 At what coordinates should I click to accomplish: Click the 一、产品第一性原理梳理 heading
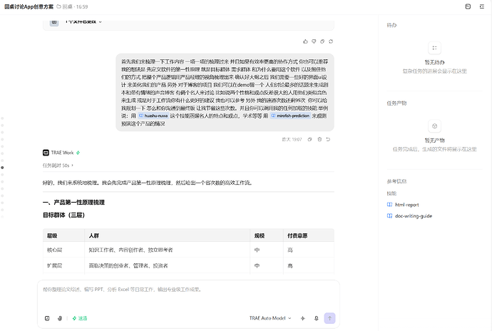click(x=73, y=203)
